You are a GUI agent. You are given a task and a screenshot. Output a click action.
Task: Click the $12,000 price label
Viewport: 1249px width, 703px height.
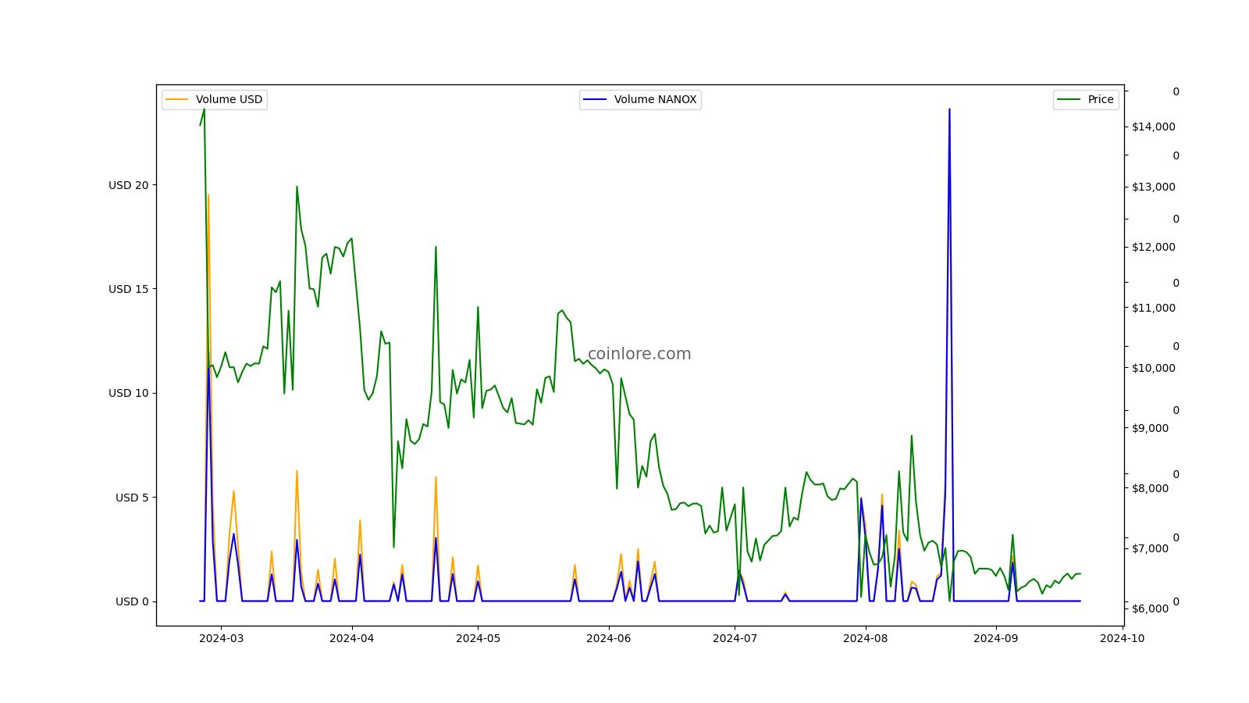1154,247
